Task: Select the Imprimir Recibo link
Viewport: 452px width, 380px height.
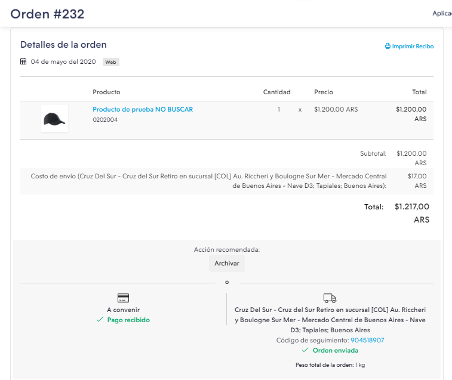Action: (x=413, y=47)
